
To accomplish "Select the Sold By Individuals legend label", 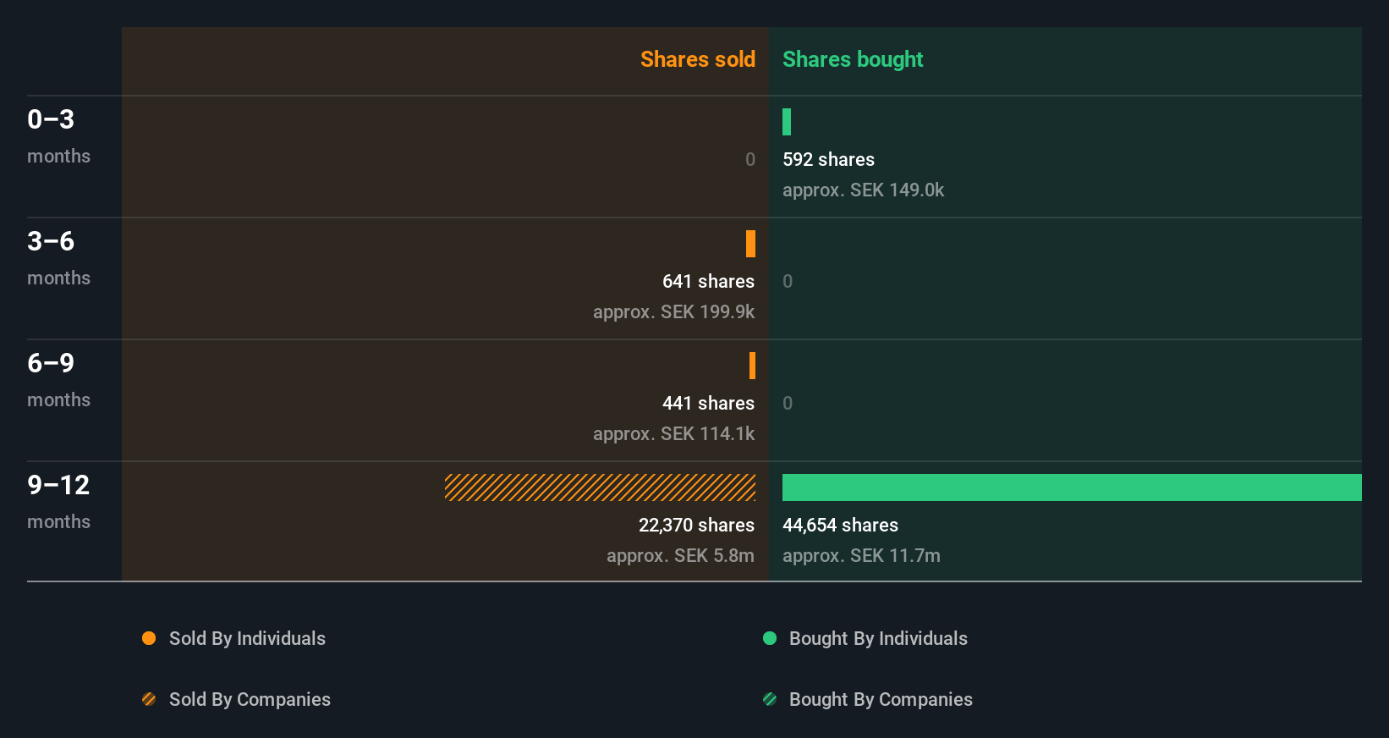I will (247, 638).
